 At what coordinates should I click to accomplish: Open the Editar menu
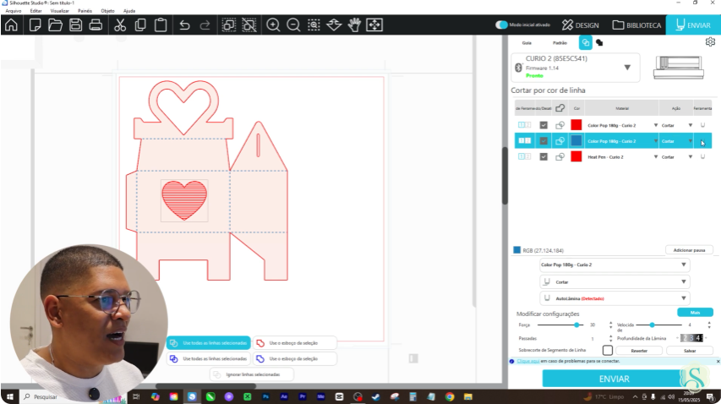pos(36,11)
